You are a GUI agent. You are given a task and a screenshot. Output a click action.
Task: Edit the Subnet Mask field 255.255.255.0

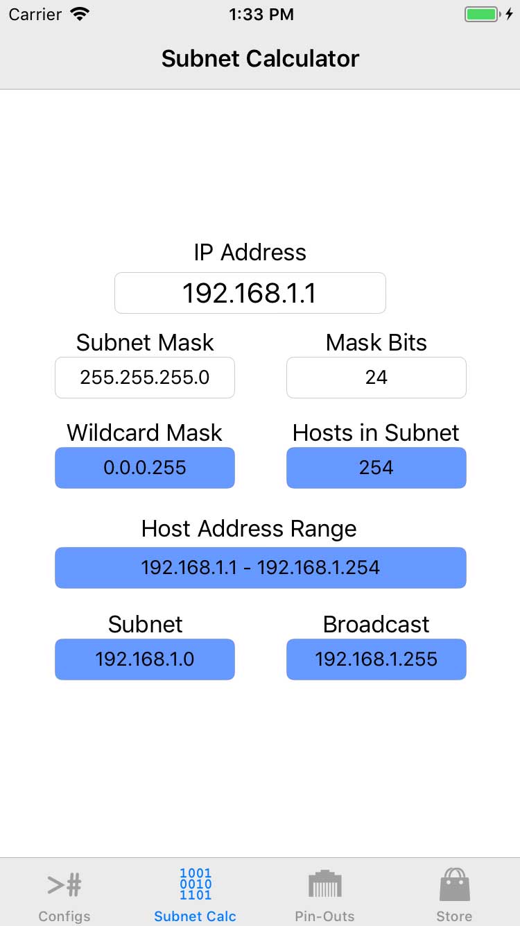[x=145, y=378]
